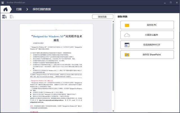The width and height of the screenshot is (180, 113).
Task: Click the preview scrollbar up arrow
Action: click(x=113, y=21)
